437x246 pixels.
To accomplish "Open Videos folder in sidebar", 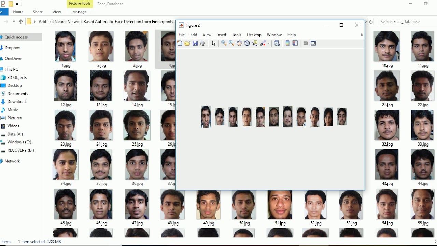I will click(x=13, y=126).
